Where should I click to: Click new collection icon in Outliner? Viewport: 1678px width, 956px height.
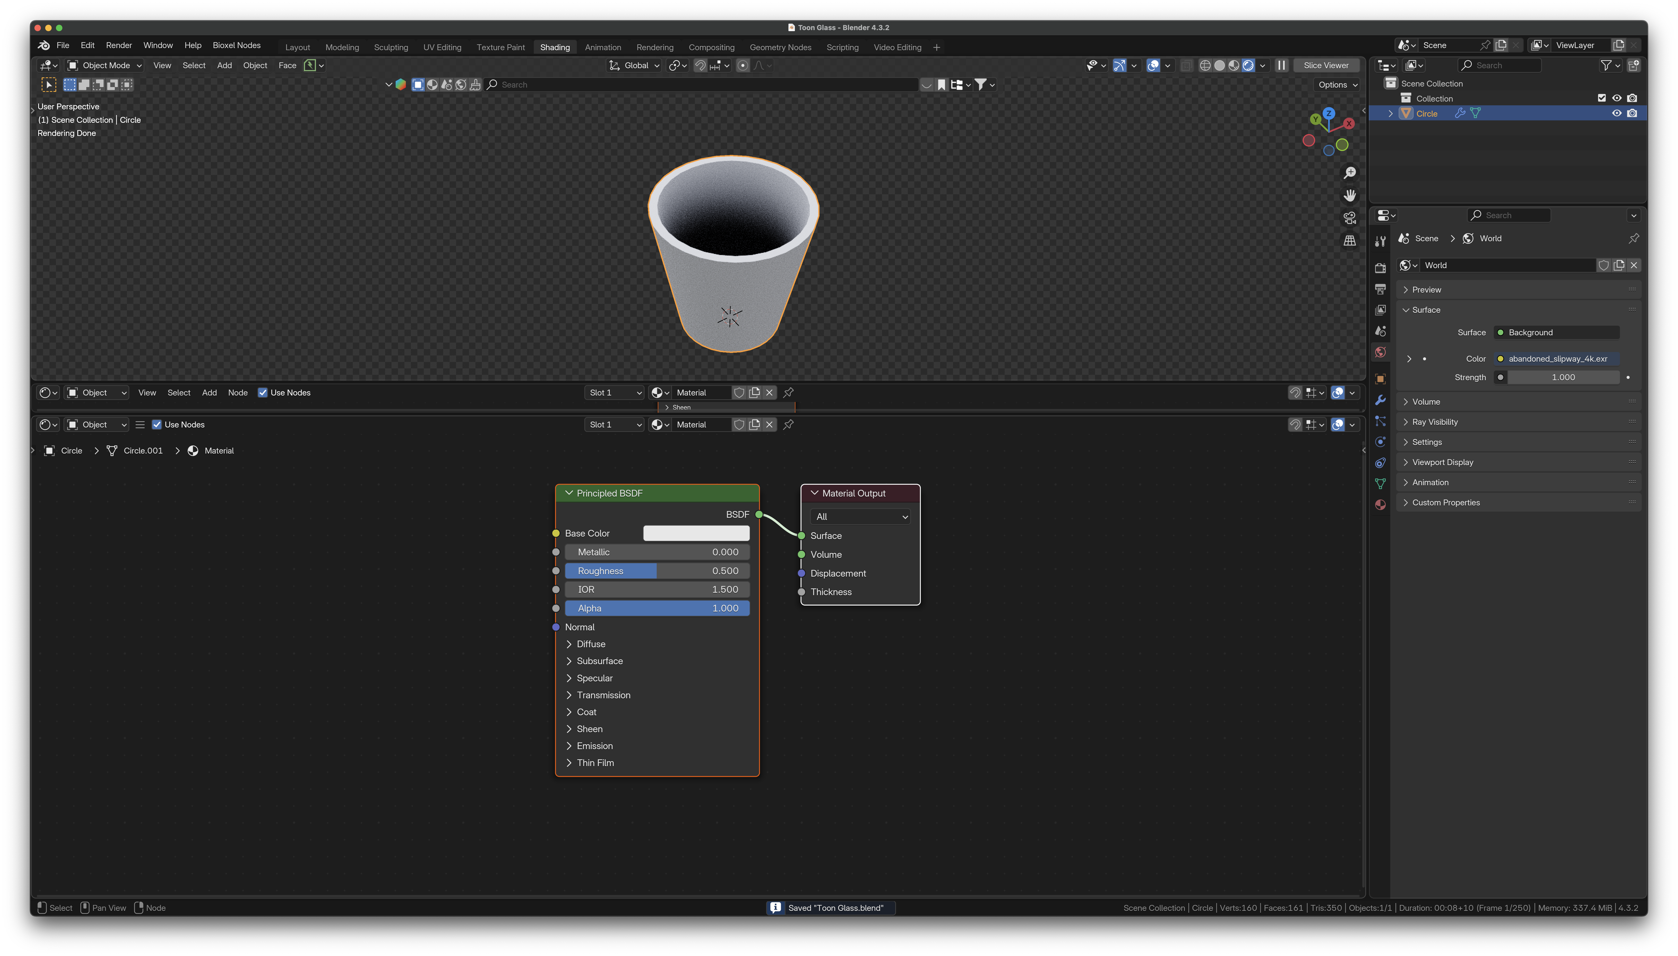pyautogui.click(x=1634, y=66)
